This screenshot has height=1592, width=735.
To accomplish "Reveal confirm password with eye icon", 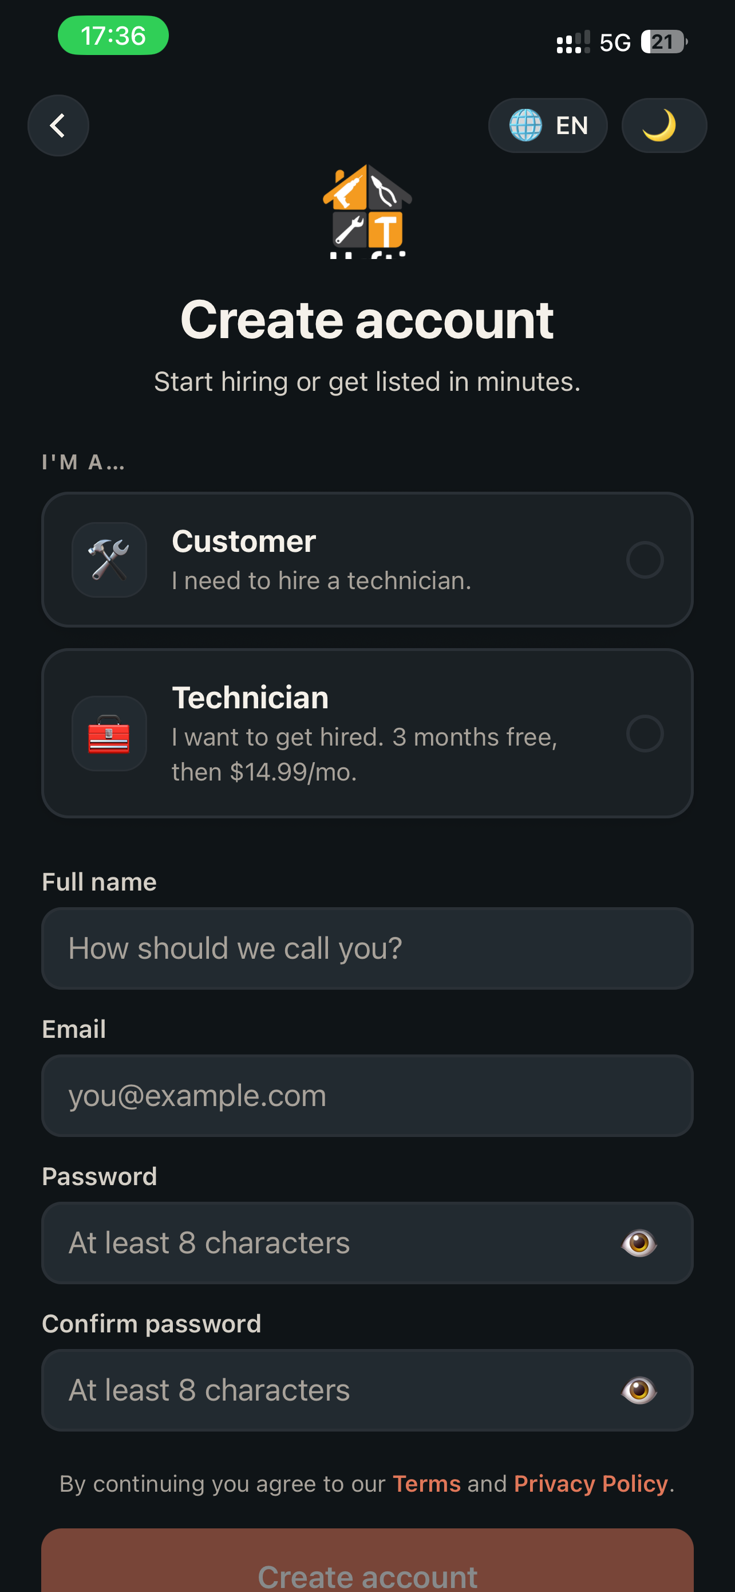I will click(639, 1390).
